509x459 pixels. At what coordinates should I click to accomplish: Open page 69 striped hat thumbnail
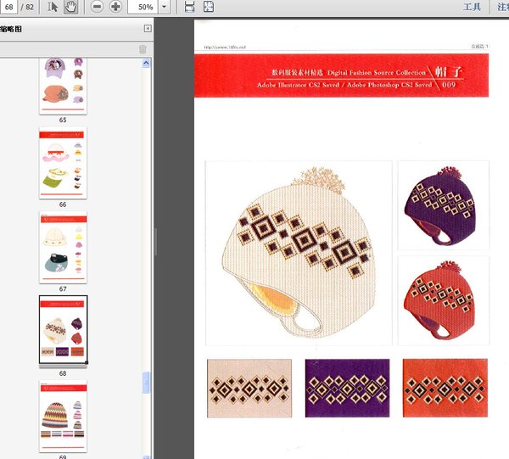tap(63, 417)
